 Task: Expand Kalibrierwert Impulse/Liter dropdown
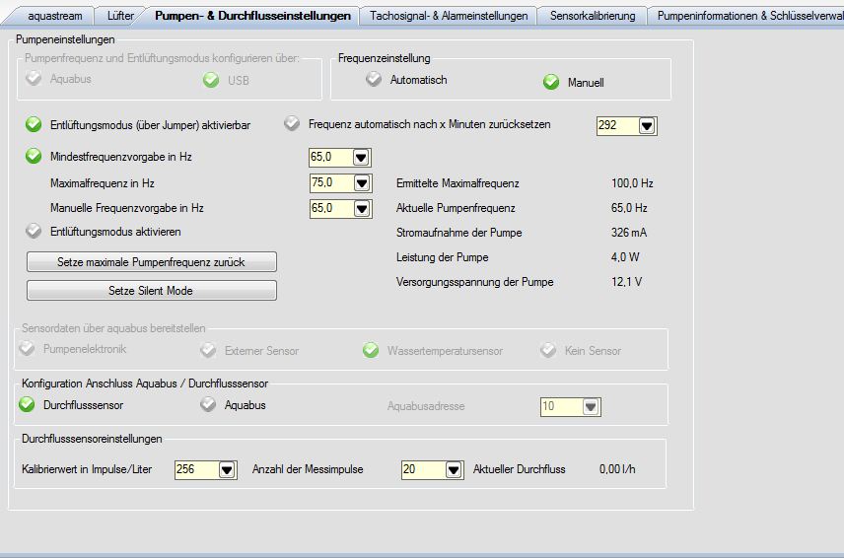tap(227, 470)
